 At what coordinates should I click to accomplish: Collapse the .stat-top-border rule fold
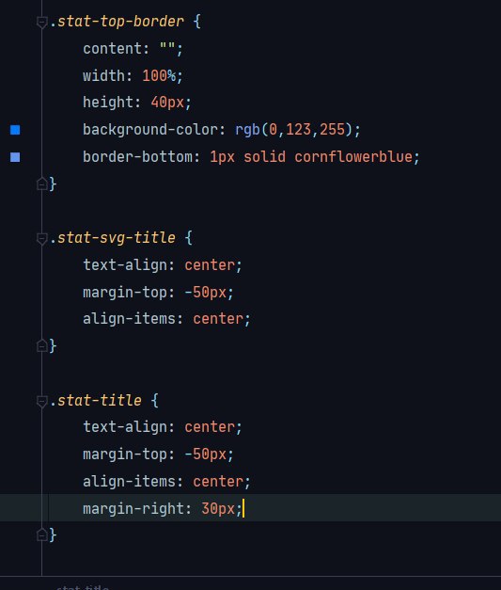[x=41, y=23]
